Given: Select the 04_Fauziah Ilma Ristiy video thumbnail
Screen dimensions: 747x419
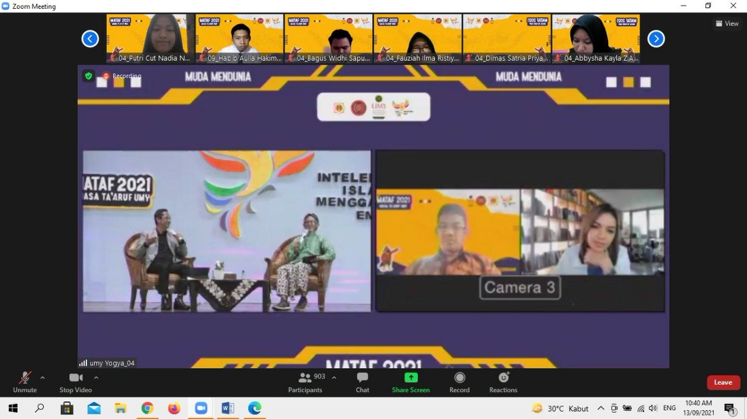Looking at the screenshot, I should (x=417, y=39).
